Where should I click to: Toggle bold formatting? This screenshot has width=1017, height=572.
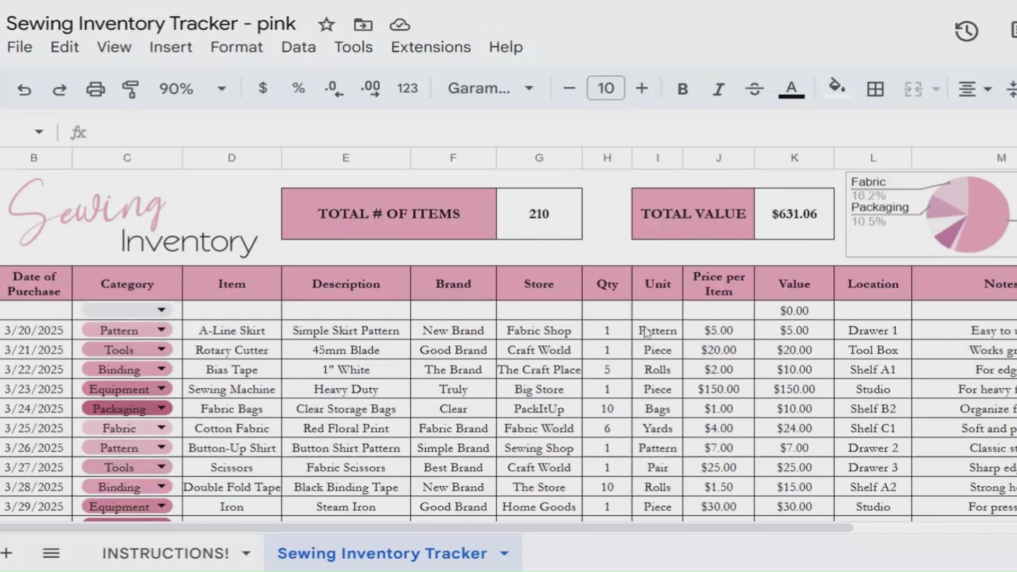(682, 88)
